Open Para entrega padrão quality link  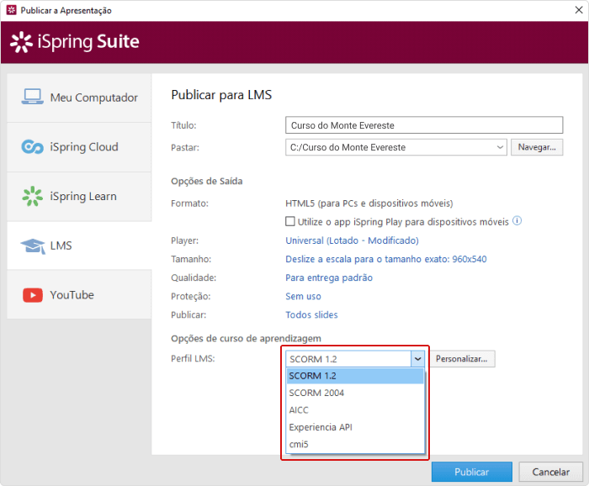(x=329, y=277)
